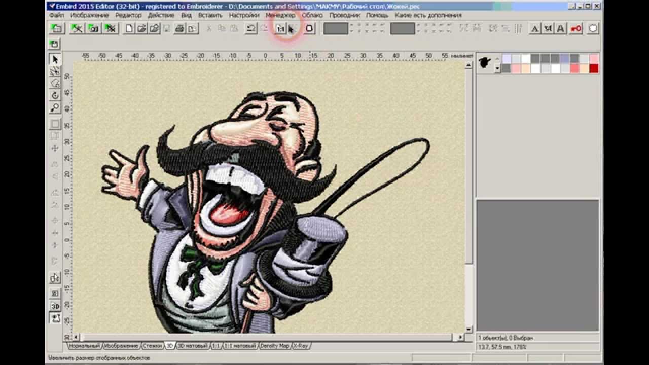
Task: Click the white circle icon at toolbar end
Action: pos(593,29)
